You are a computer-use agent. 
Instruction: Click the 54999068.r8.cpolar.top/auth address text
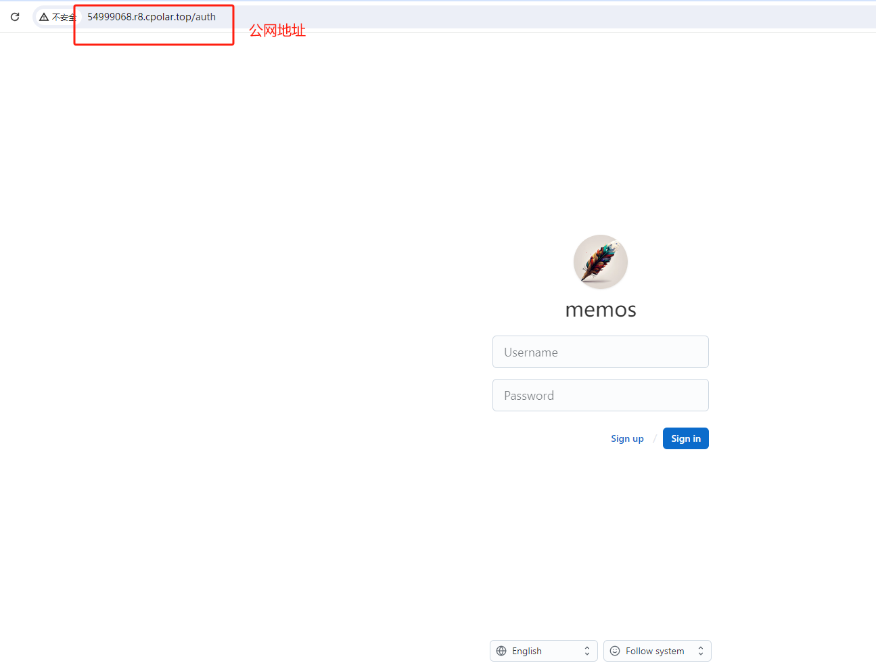pos(152,17)
